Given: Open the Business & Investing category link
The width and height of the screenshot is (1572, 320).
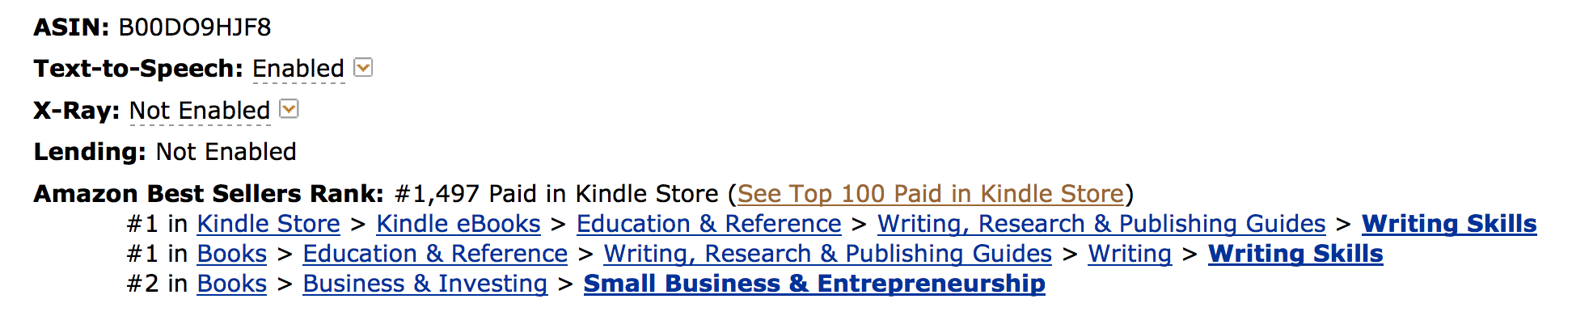Looking at the screenshot, I should 425,284.
